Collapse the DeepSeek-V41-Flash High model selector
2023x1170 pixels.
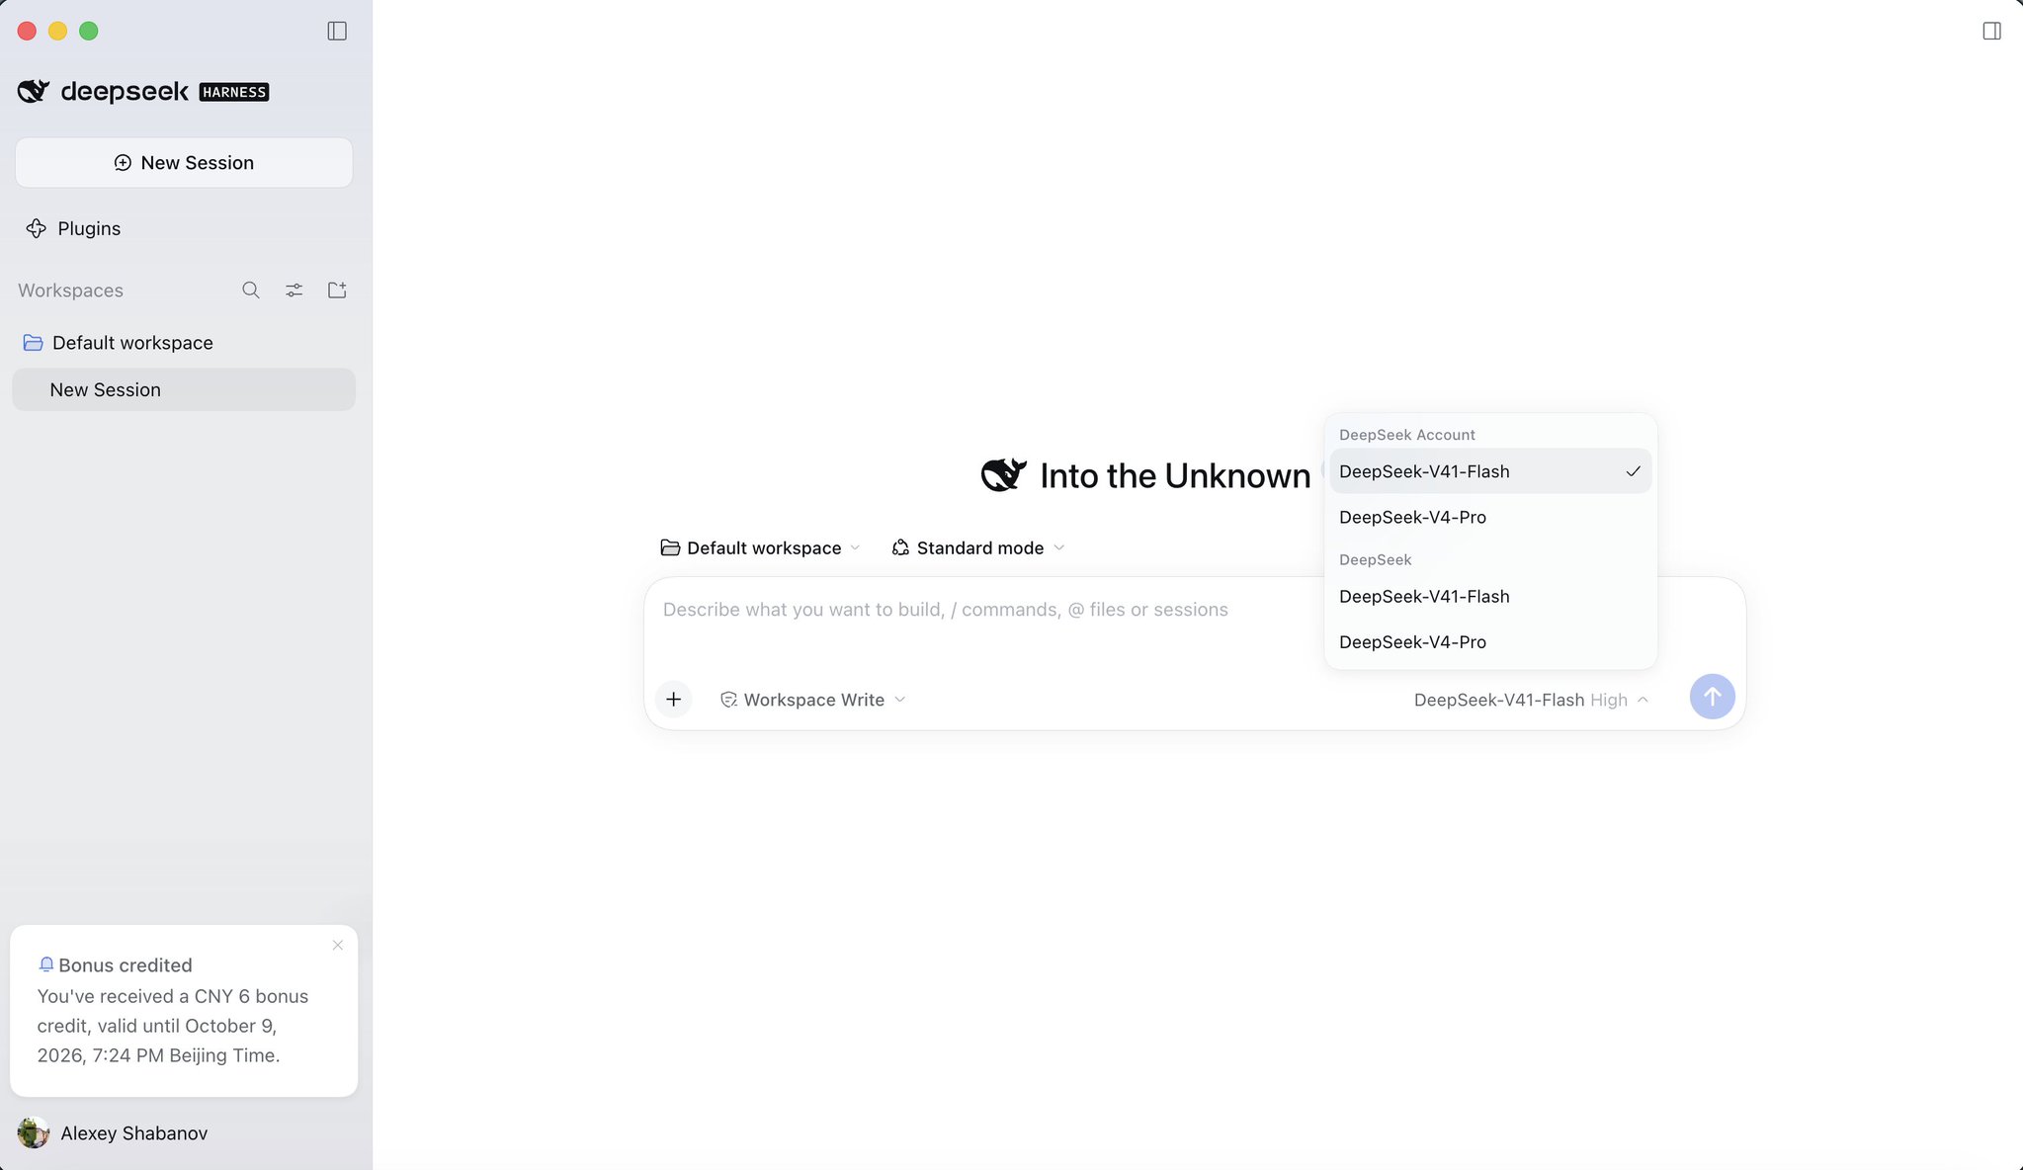click(x=1531, y=699)
